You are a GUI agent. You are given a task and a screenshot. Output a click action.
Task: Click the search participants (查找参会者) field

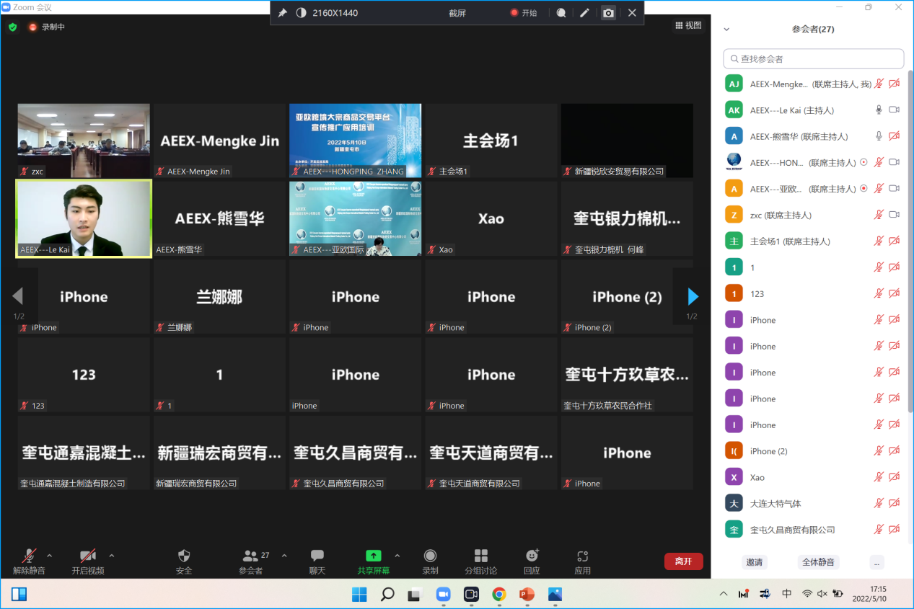[x=814, y=59]
